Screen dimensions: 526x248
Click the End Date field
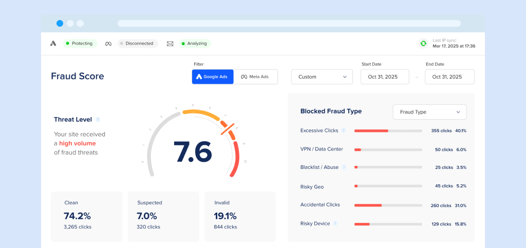tap(449, 77)
